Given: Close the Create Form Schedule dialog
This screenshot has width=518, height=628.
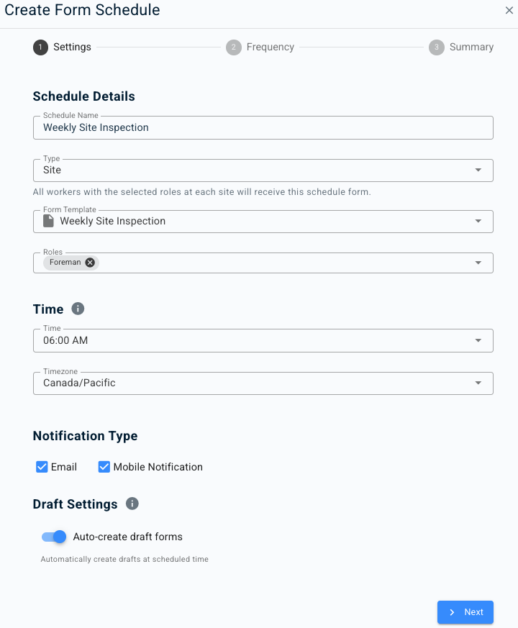Looking at the screenshot, I should [509, 10].
